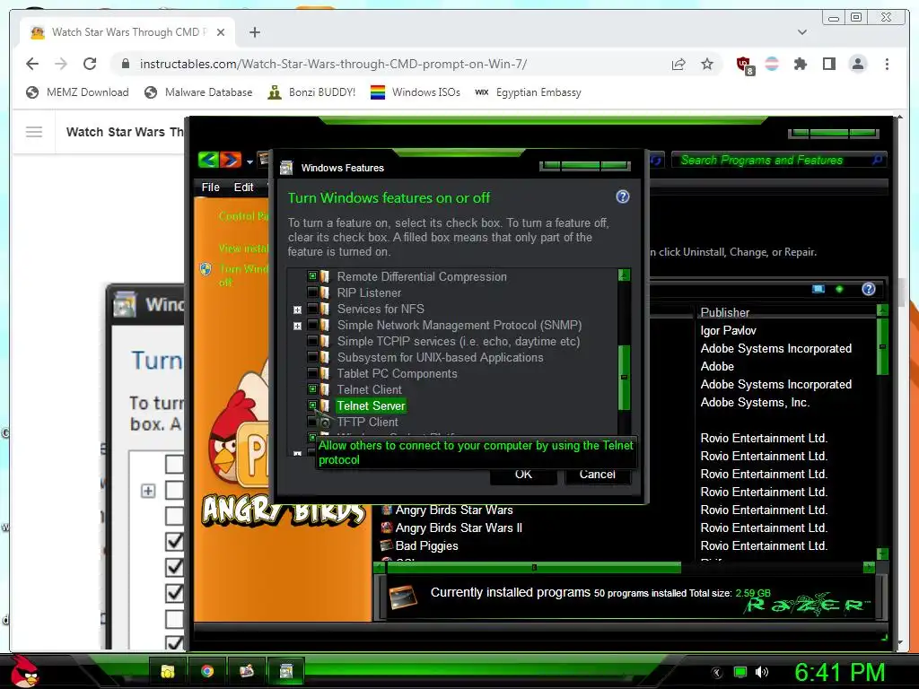This screenshot has width=919, height=689.
Task: Open Chrome's tab search chevron
Action: [x=801, y=32]
